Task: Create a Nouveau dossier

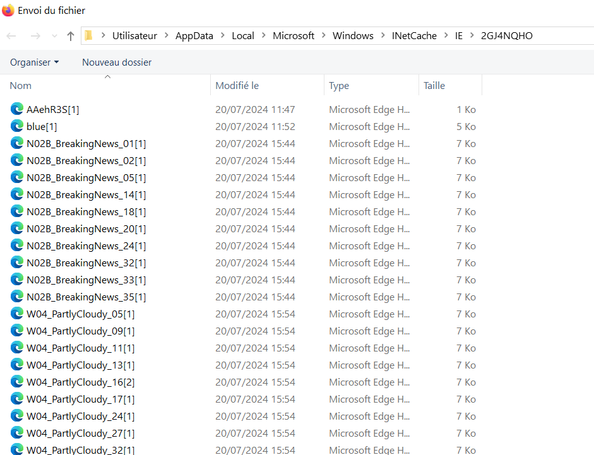Action: tap(117, 62)
